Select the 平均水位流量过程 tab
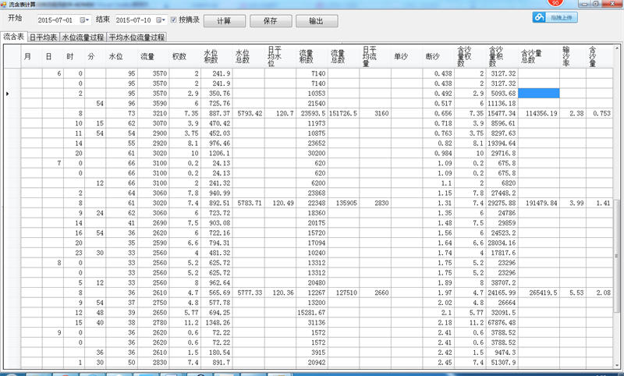 [137, 37]
